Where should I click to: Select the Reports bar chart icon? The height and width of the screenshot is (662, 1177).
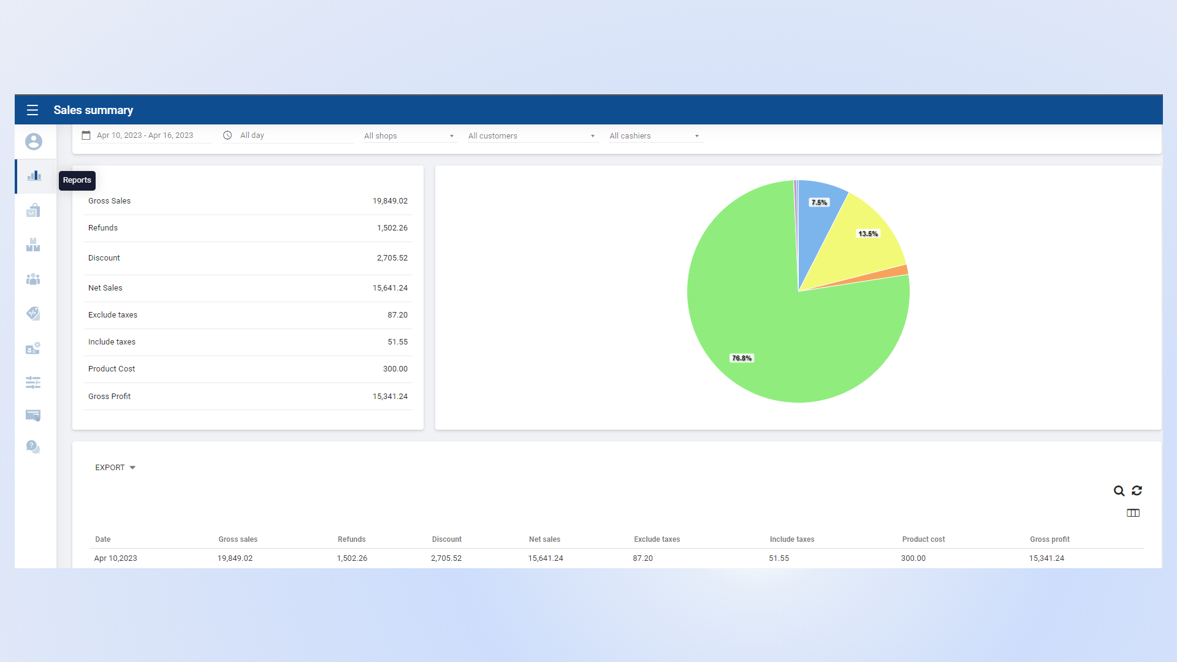pos(34,176)
